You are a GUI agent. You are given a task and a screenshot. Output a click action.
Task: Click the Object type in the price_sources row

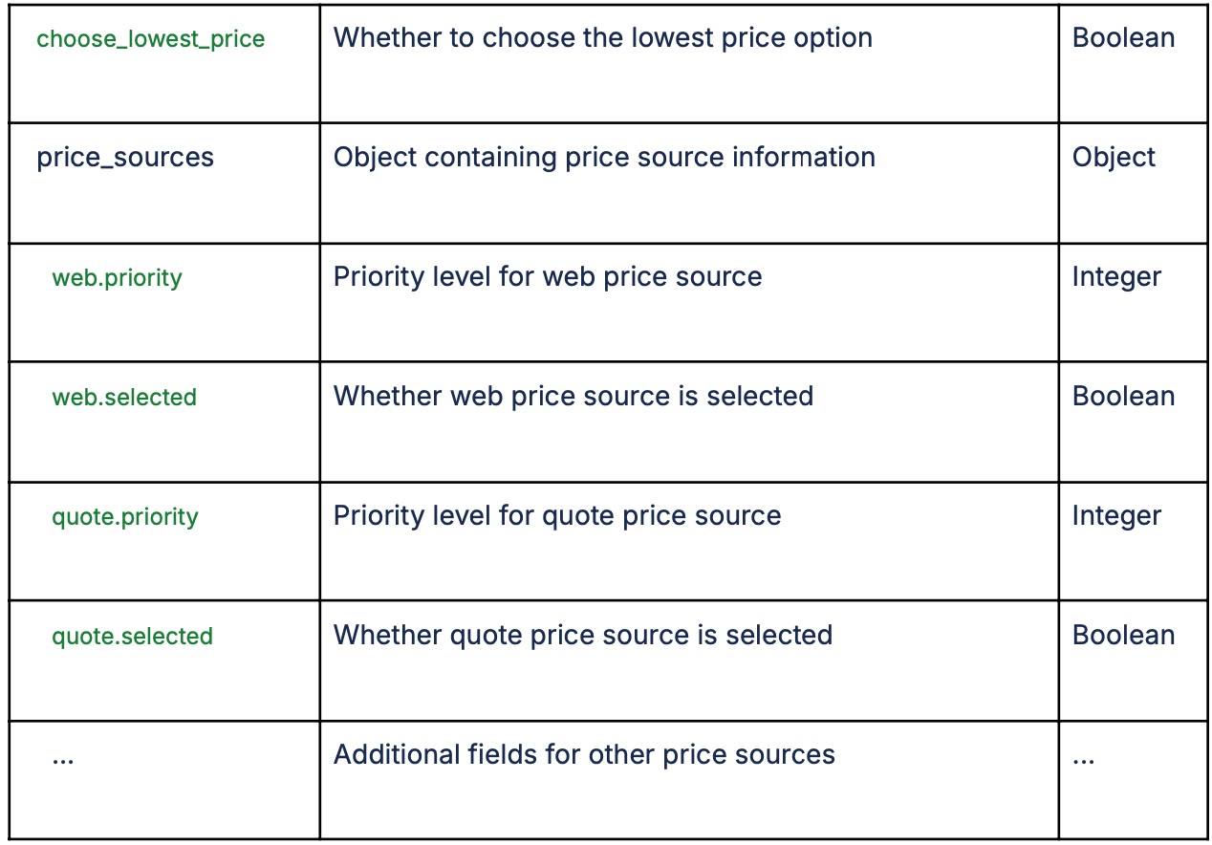[x=1114, y=158]
